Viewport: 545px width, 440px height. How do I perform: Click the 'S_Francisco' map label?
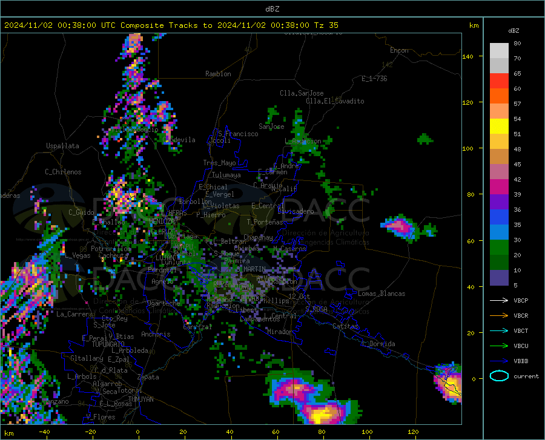point(238,134)
